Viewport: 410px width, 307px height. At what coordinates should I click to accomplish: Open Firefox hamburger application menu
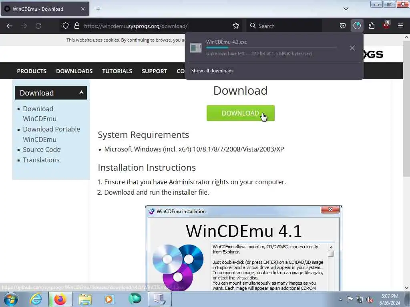coord(400,26)
